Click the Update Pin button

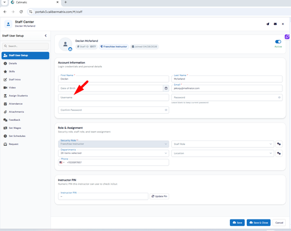point(159,196)
